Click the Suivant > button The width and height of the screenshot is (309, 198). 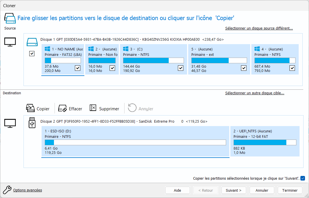[234, 190]
